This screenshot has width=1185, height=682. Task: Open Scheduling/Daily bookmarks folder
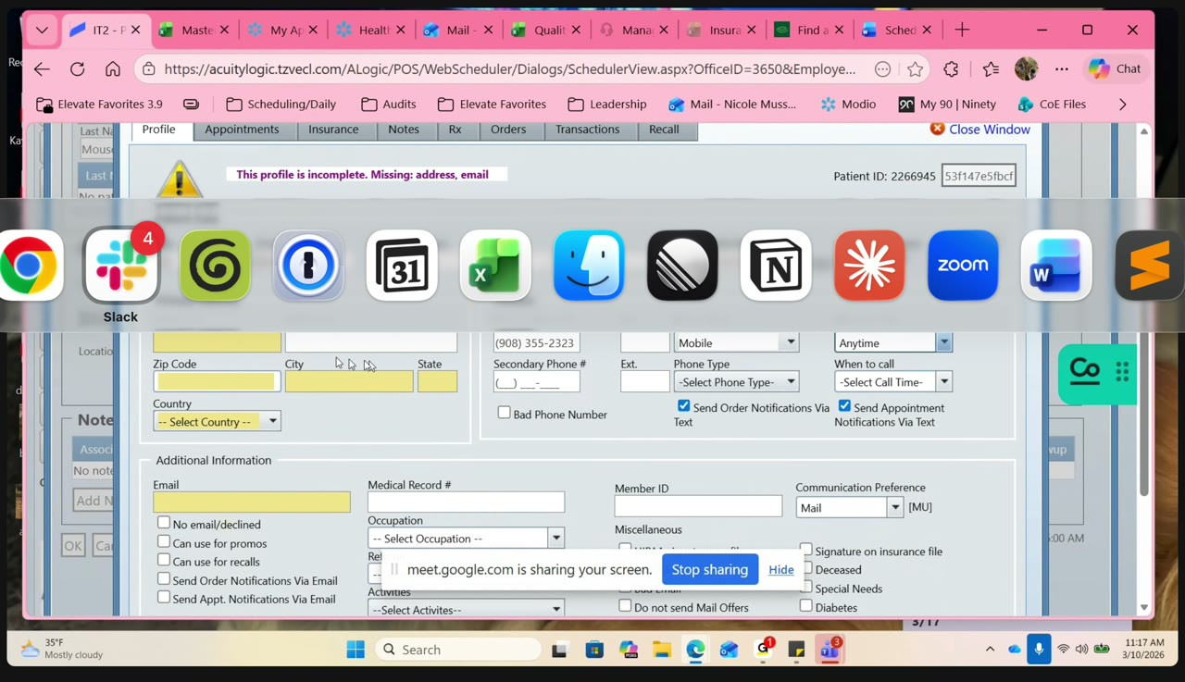point(281,104)
